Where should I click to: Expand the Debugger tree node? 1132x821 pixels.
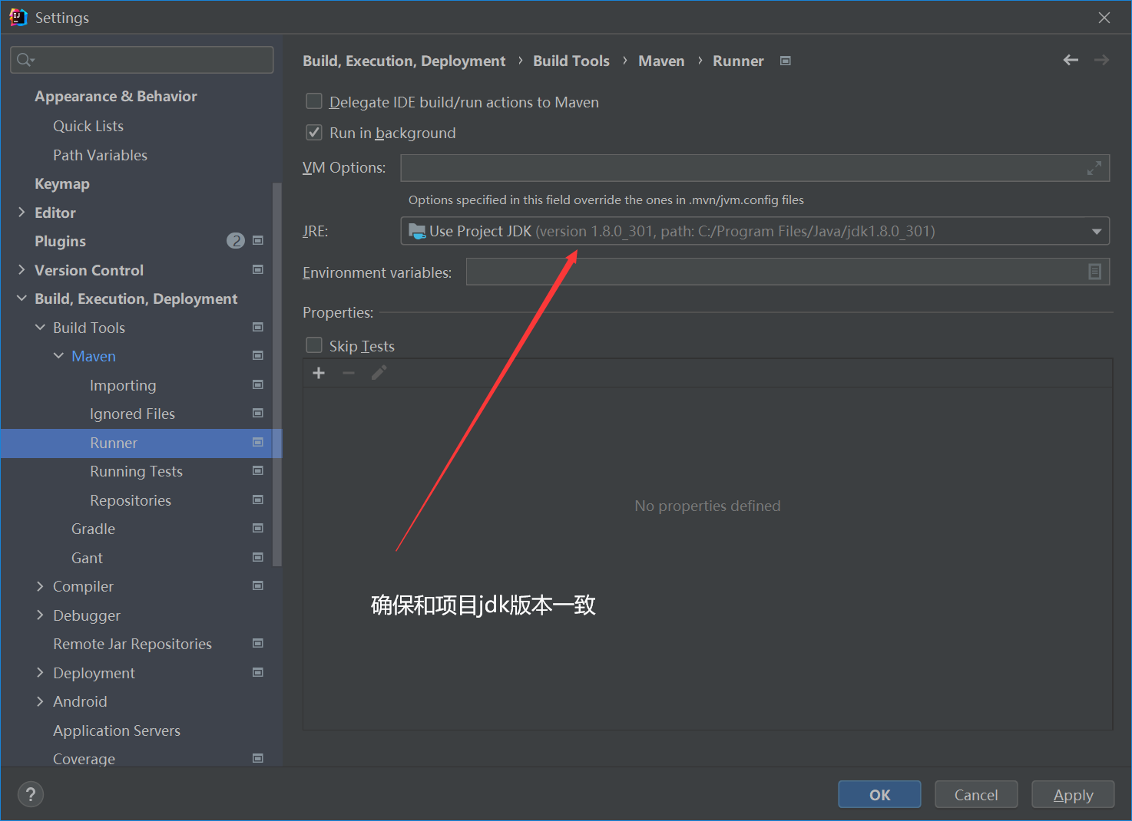point(40,615)
